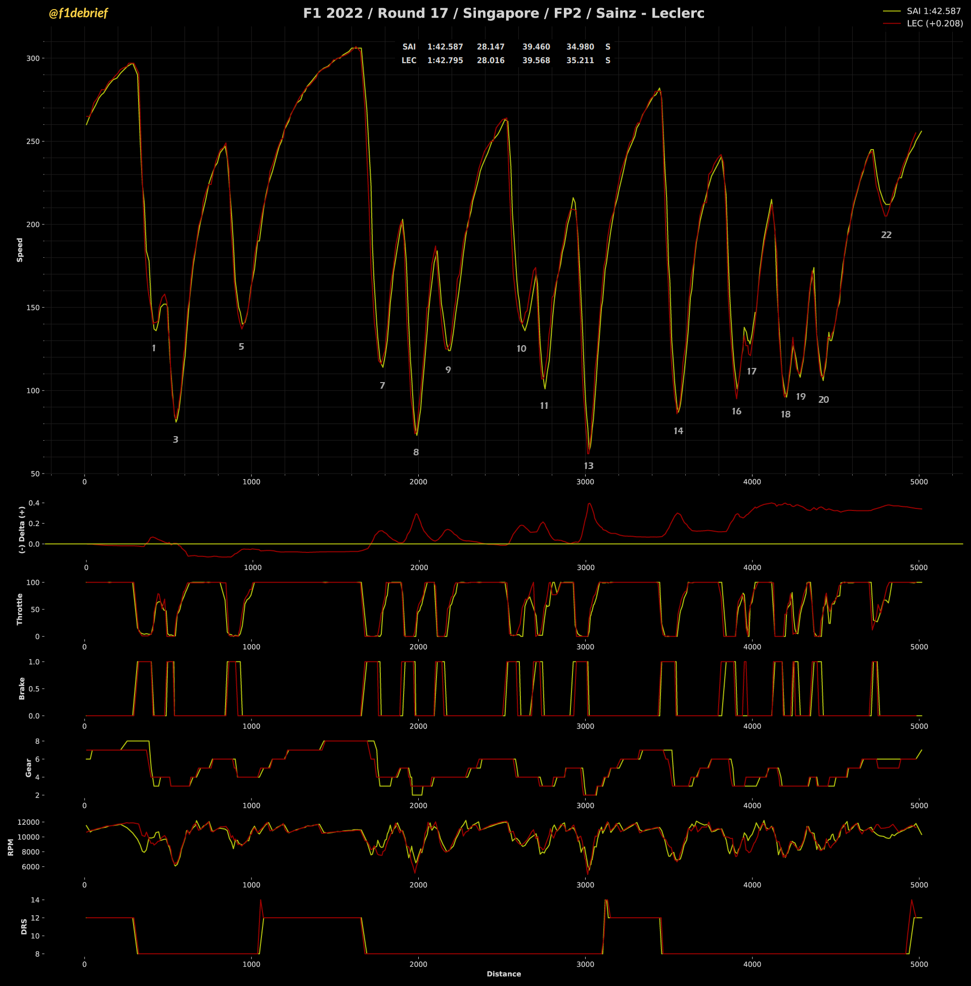Click the RPM axis label
Viewport: 971px width, 986px height.
click(11, 847)
